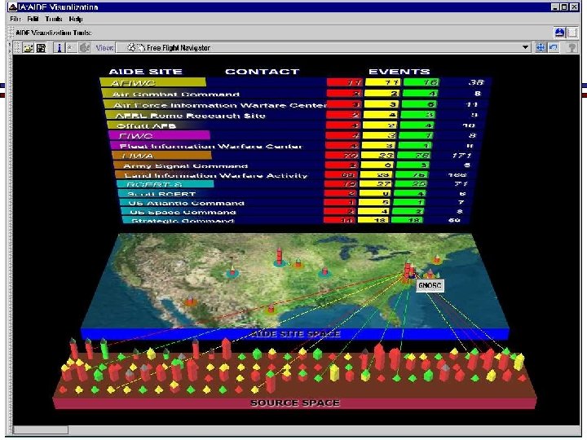Open the File menu
Image resolution: width=587 pixels, height=440 pixels.
(x=15, y=19)
